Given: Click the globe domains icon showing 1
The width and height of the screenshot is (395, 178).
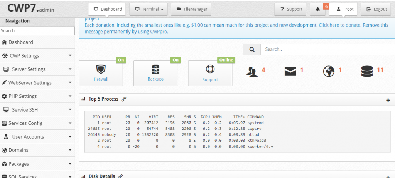Looking at the screenshot, I should (329, 72).
